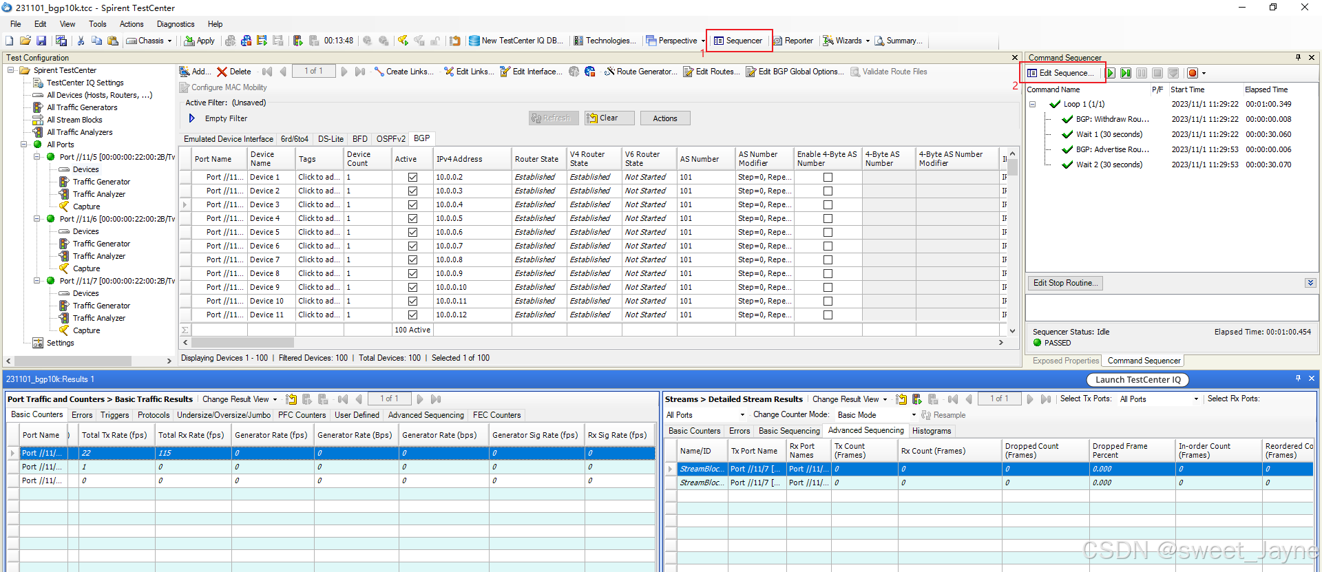Click the device table horizontal scrollbar
Viewport: 1322px width, 572px height.
[242, 342]
